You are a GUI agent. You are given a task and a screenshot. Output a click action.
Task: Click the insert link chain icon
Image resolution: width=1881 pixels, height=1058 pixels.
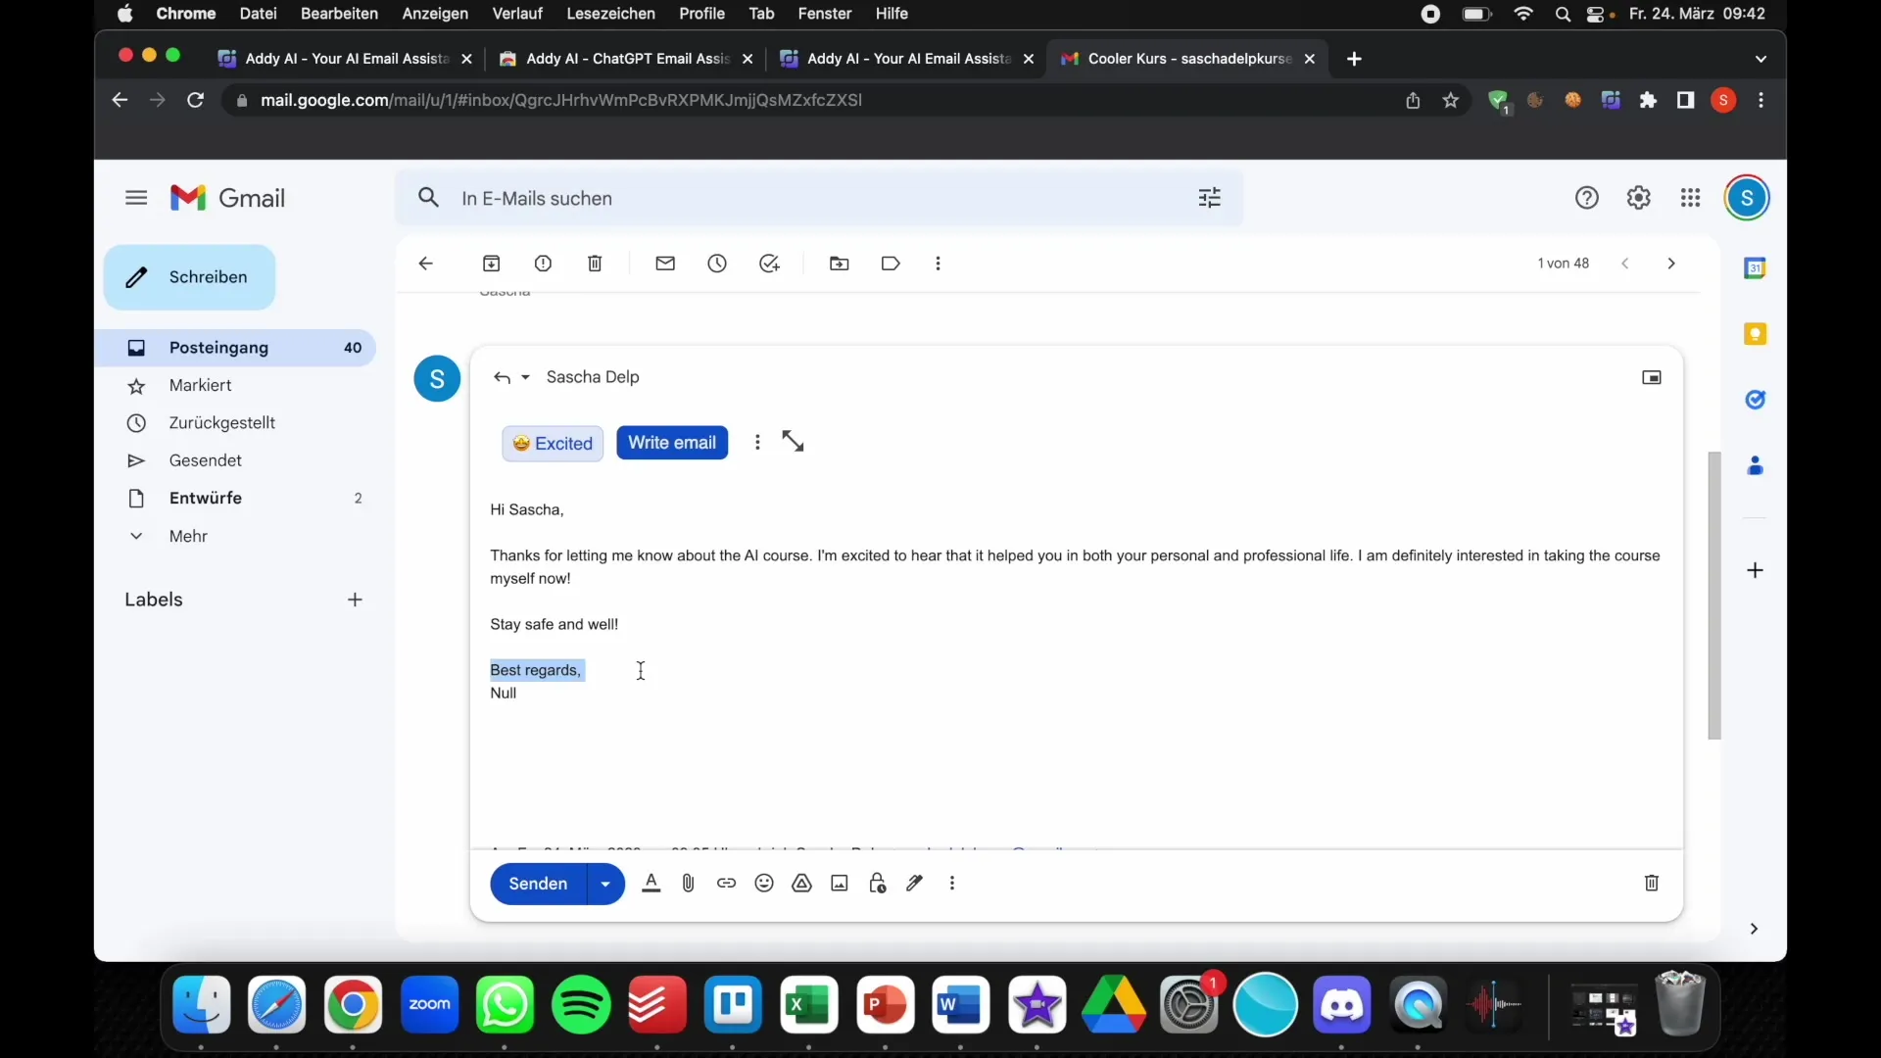tap(726, 884)
